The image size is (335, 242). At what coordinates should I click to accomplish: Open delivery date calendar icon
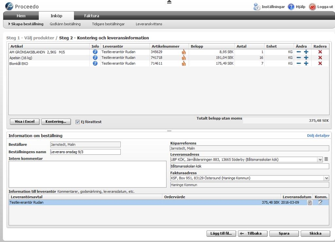(x=309, y=203)
